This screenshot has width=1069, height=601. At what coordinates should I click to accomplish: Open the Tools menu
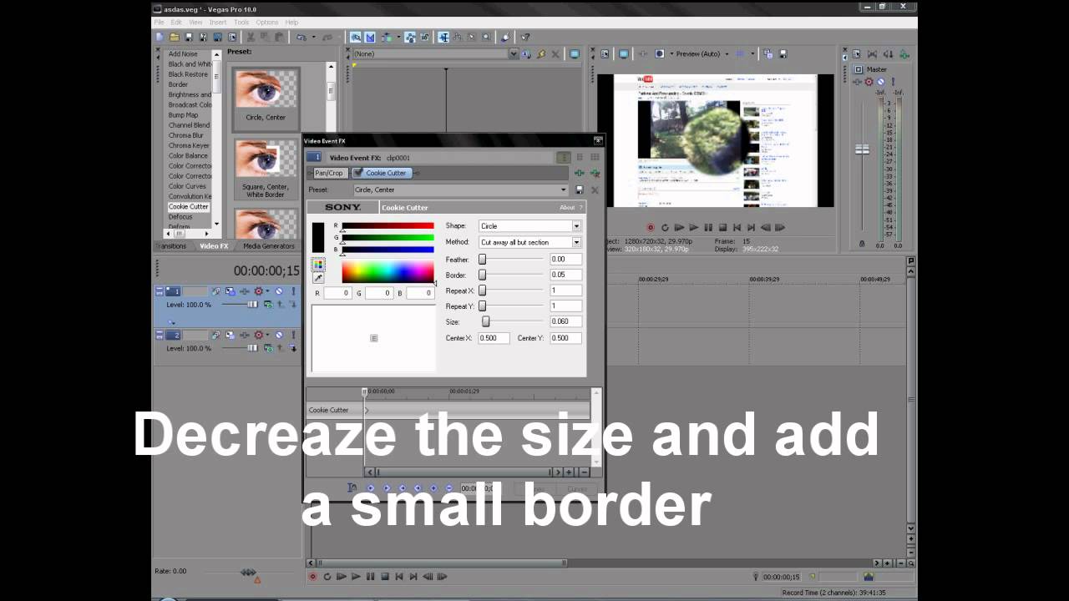coord(241,23)
